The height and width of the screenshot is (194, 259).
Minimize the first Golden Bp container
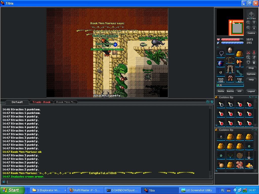(x=253, y=97)
